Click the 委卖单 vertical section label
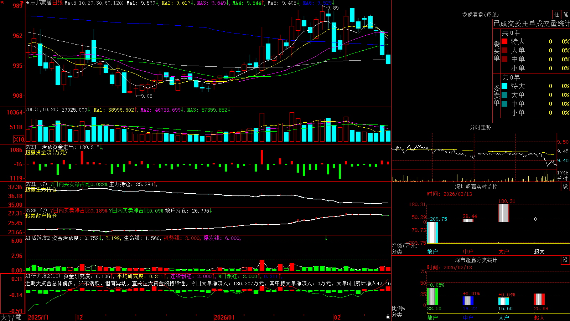 [x=497, y=96]
